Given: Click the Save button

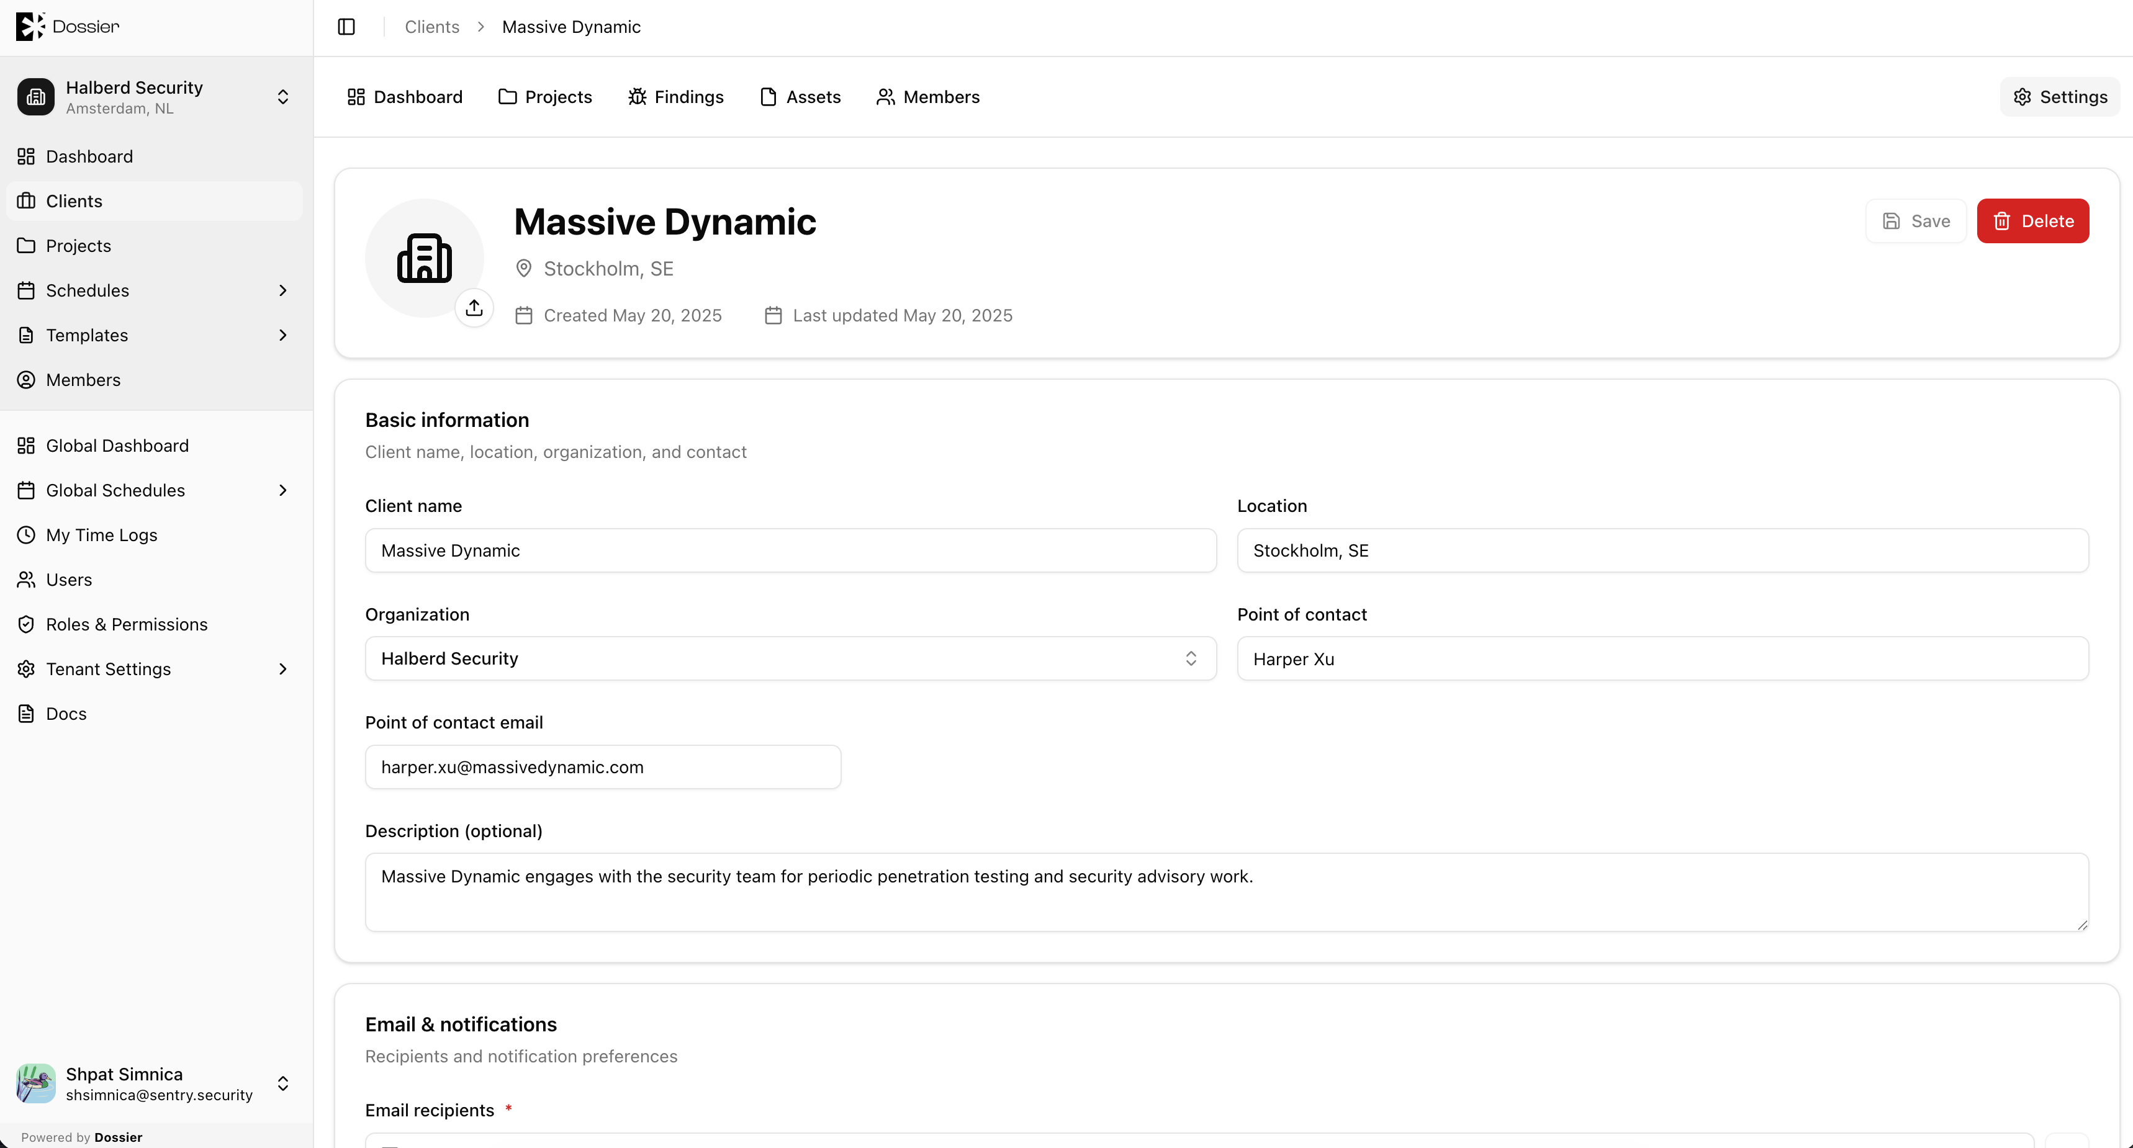Looking at the screenshot, I should pos(1916,221).
